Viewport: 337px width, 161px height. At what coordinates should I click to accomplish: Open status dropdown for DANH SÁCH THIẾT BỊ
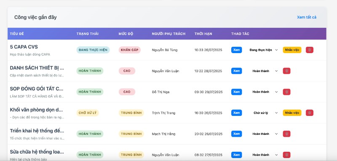click(264, 71)
